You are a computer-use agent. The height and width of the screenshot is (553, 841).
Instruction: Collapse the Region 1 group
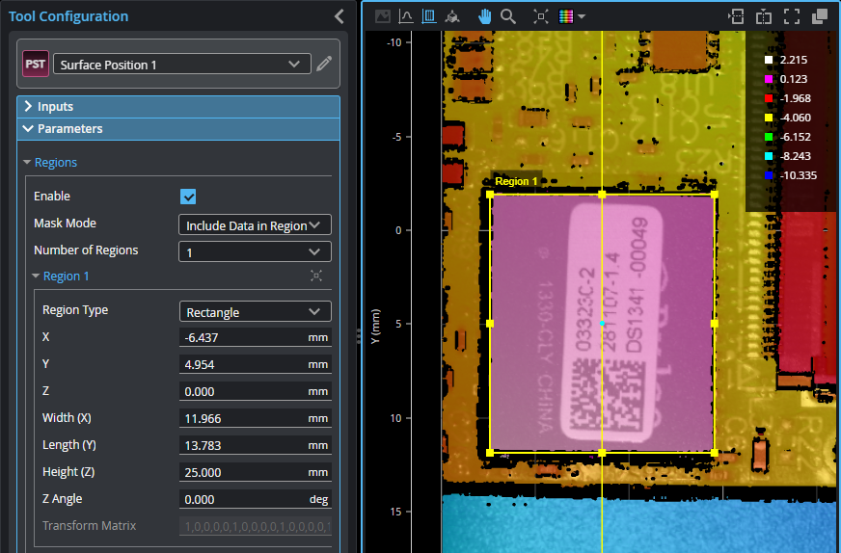point(36,276)
